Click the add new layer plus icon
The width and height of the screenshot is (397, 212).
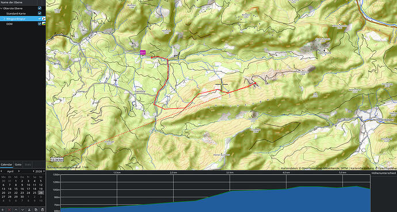pyautogui.click(x=3, y=210)
